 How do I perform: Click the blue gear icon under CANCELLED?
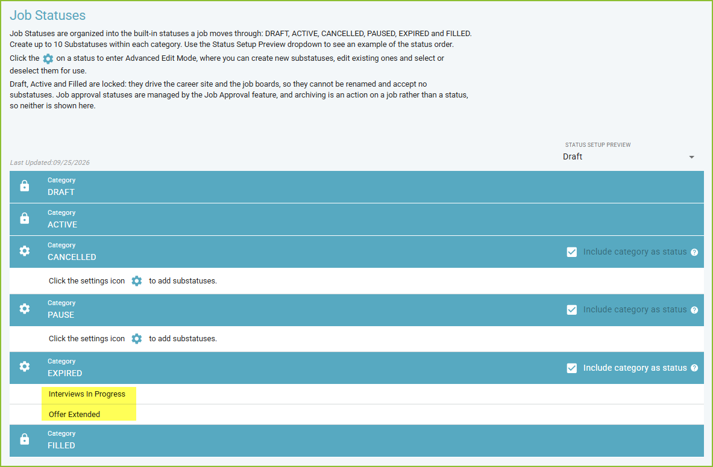(136, 281)
